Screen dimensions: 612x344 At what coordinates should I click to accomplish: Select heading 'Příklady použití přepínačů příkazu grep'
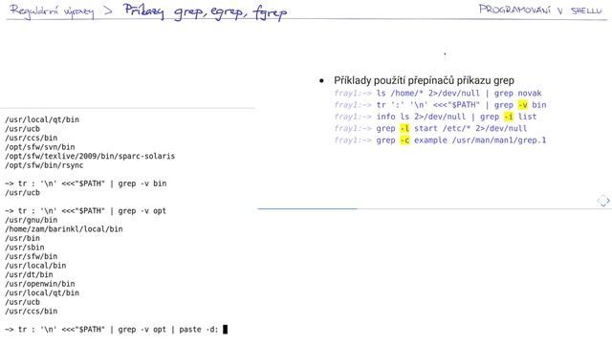(x=424, y=80)
